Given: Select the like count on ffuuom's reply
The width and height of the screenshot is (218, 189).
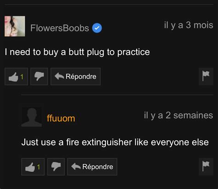Looking at the screenshot, I should pyautogui.click(x=39, y=167).
